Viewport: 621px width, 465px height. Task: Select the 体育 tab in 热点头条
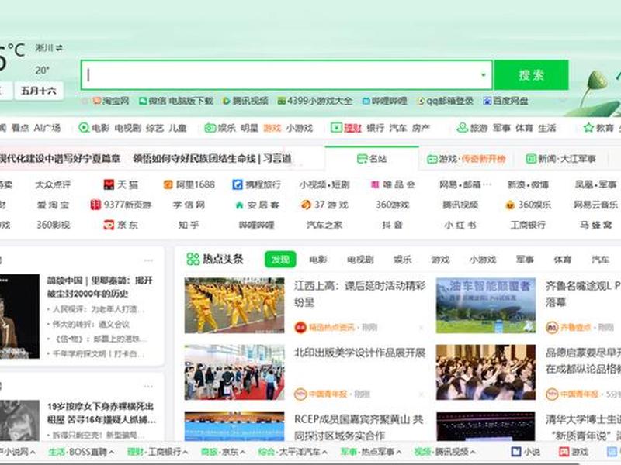click(562, 260)
